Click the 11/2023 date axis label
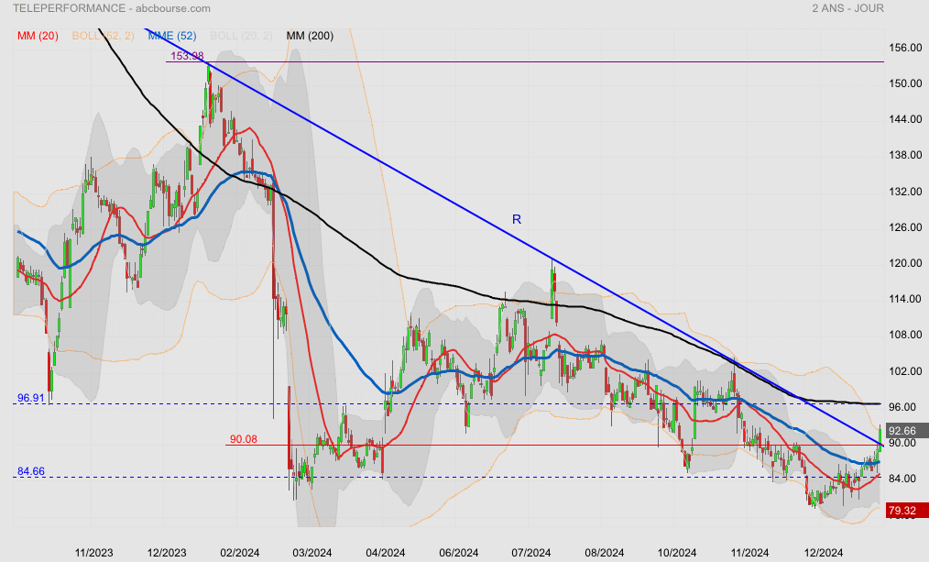This screenshot has height=562, width=929. (x=93, y=553)
